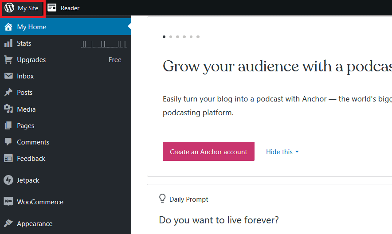Screen dimensions: 392x234
Task: Click the Appearance paintbrush icon
Action: [8, 223]
